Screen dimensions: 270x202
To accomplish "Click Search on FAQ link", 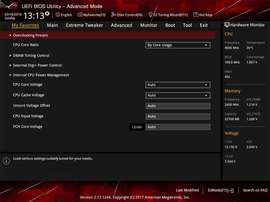I will pyautogui.click(x=255, y=190).
